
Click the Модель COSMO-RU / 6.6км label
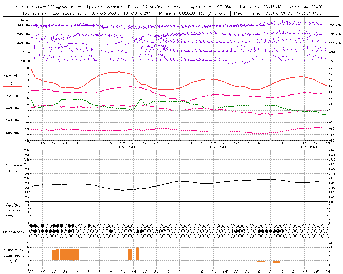click(x=193, y=13)
